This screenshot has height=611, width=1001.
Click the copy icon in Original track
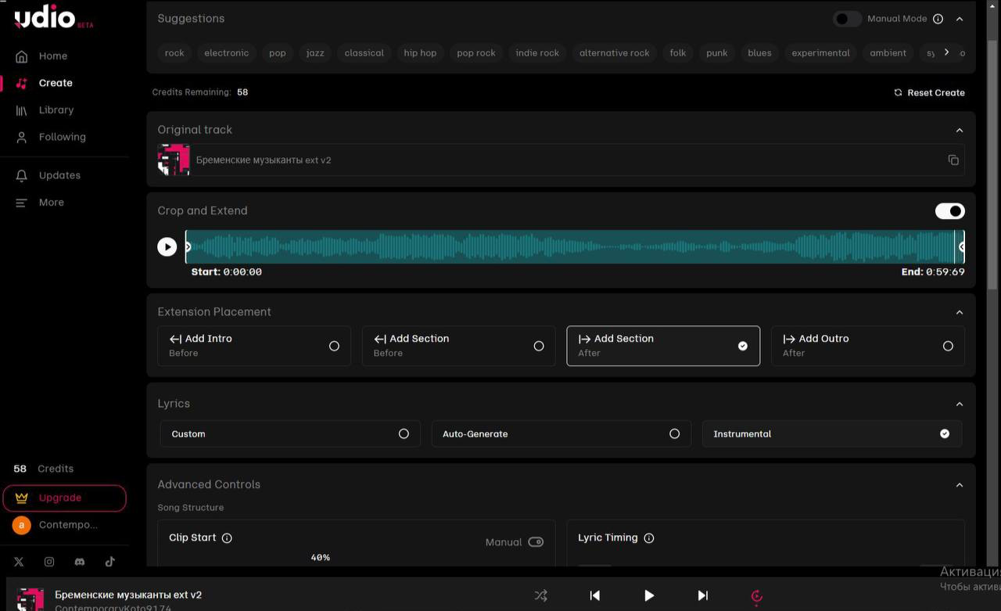(x=953, y=160)
